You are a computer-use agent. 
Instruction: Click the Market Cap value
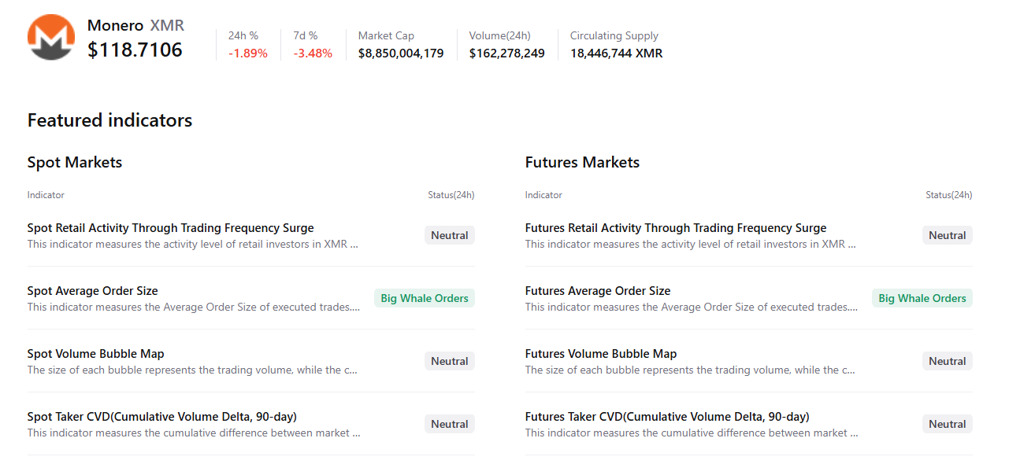click(x=400, y=53)
